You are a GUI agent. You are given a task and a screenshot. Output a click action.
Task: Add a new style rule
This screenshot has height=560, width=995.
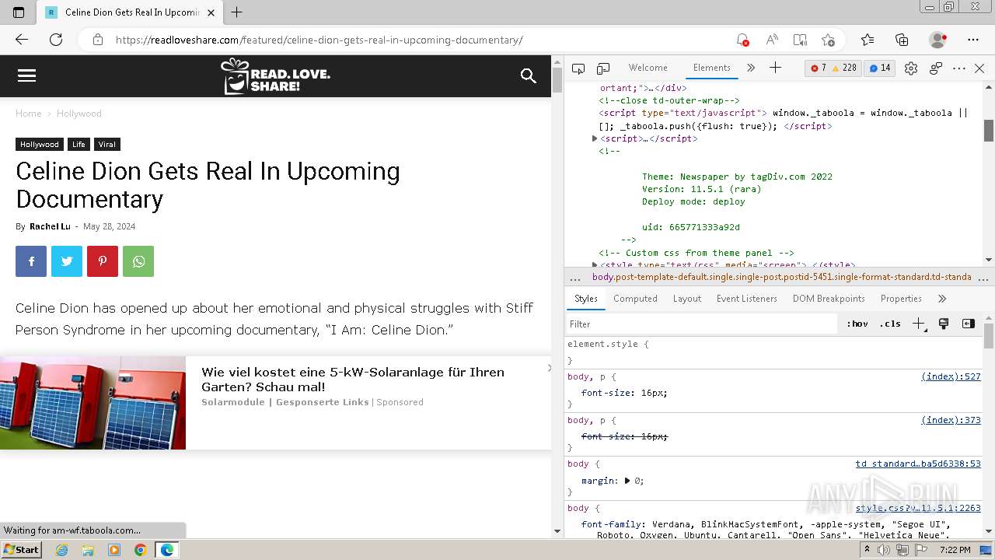coord(919,324)
